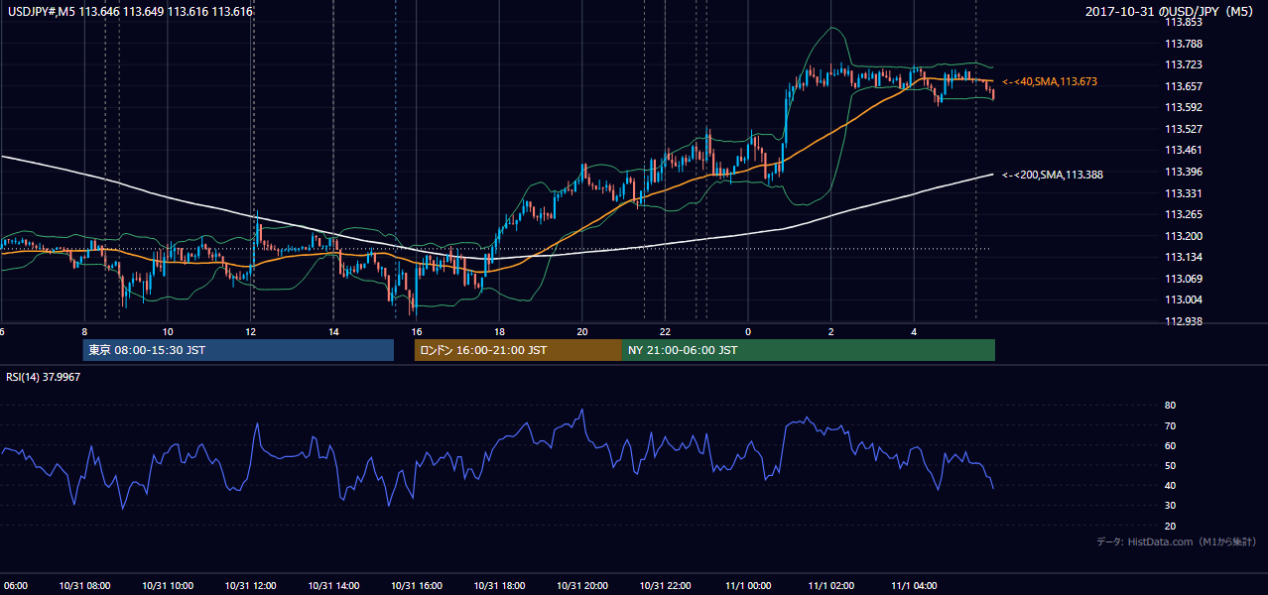Screen dimensions: 1268x595
Task: Click price level 113.331 on the price axis
Action: pos(1185,193)
